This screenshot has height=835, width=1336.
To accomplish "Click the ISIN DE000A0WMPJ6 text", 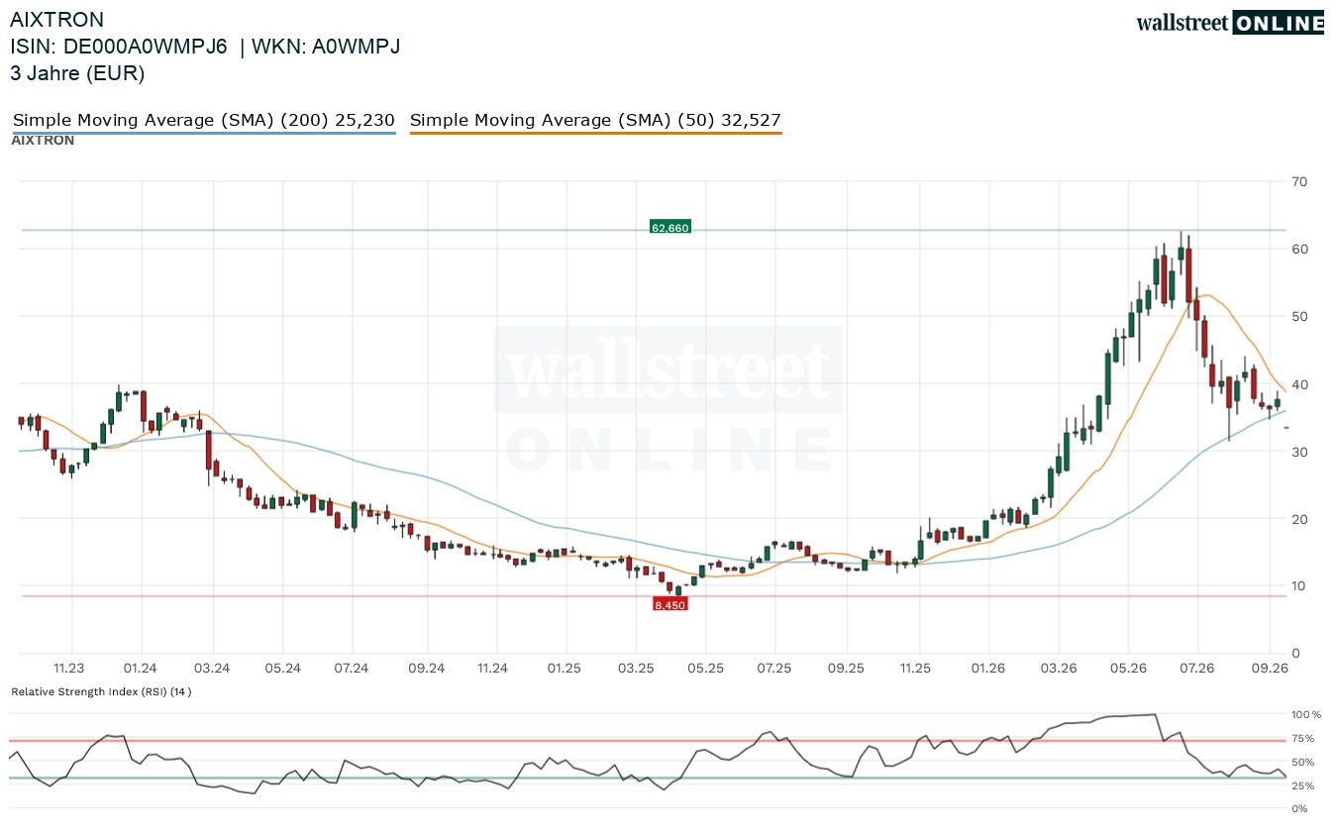I will (119, 47).
